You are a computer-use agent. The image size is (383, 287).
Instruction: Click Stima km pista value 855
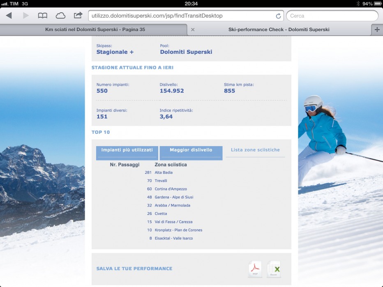tap(229, 91)
